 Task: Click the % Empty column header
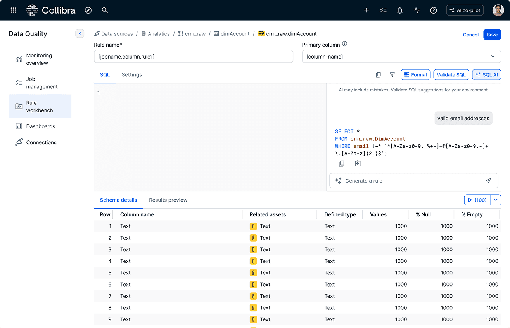pyautogui.click(x=472, y=214)
